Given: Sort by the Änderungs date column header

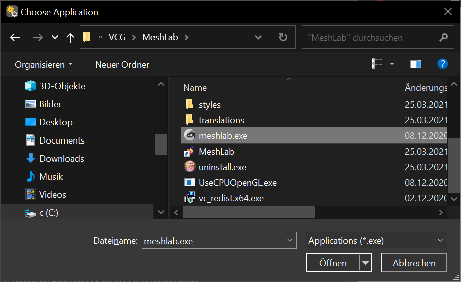Looking at the screenshot, I should (426, 88).
